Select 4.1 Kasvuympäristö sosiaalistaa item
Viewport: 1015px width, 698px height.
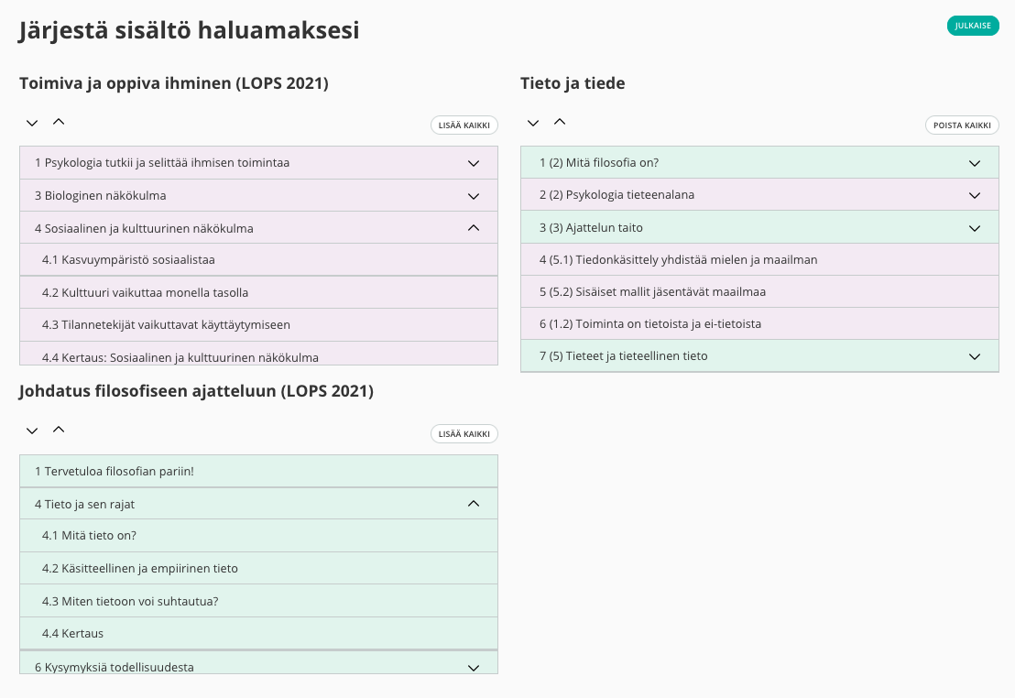point(128,260)
